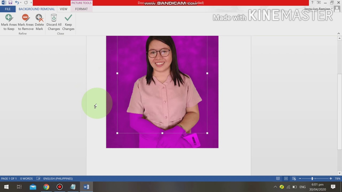Open the Word application icon menu
This screenshot has width=342, height=192.
4,3
